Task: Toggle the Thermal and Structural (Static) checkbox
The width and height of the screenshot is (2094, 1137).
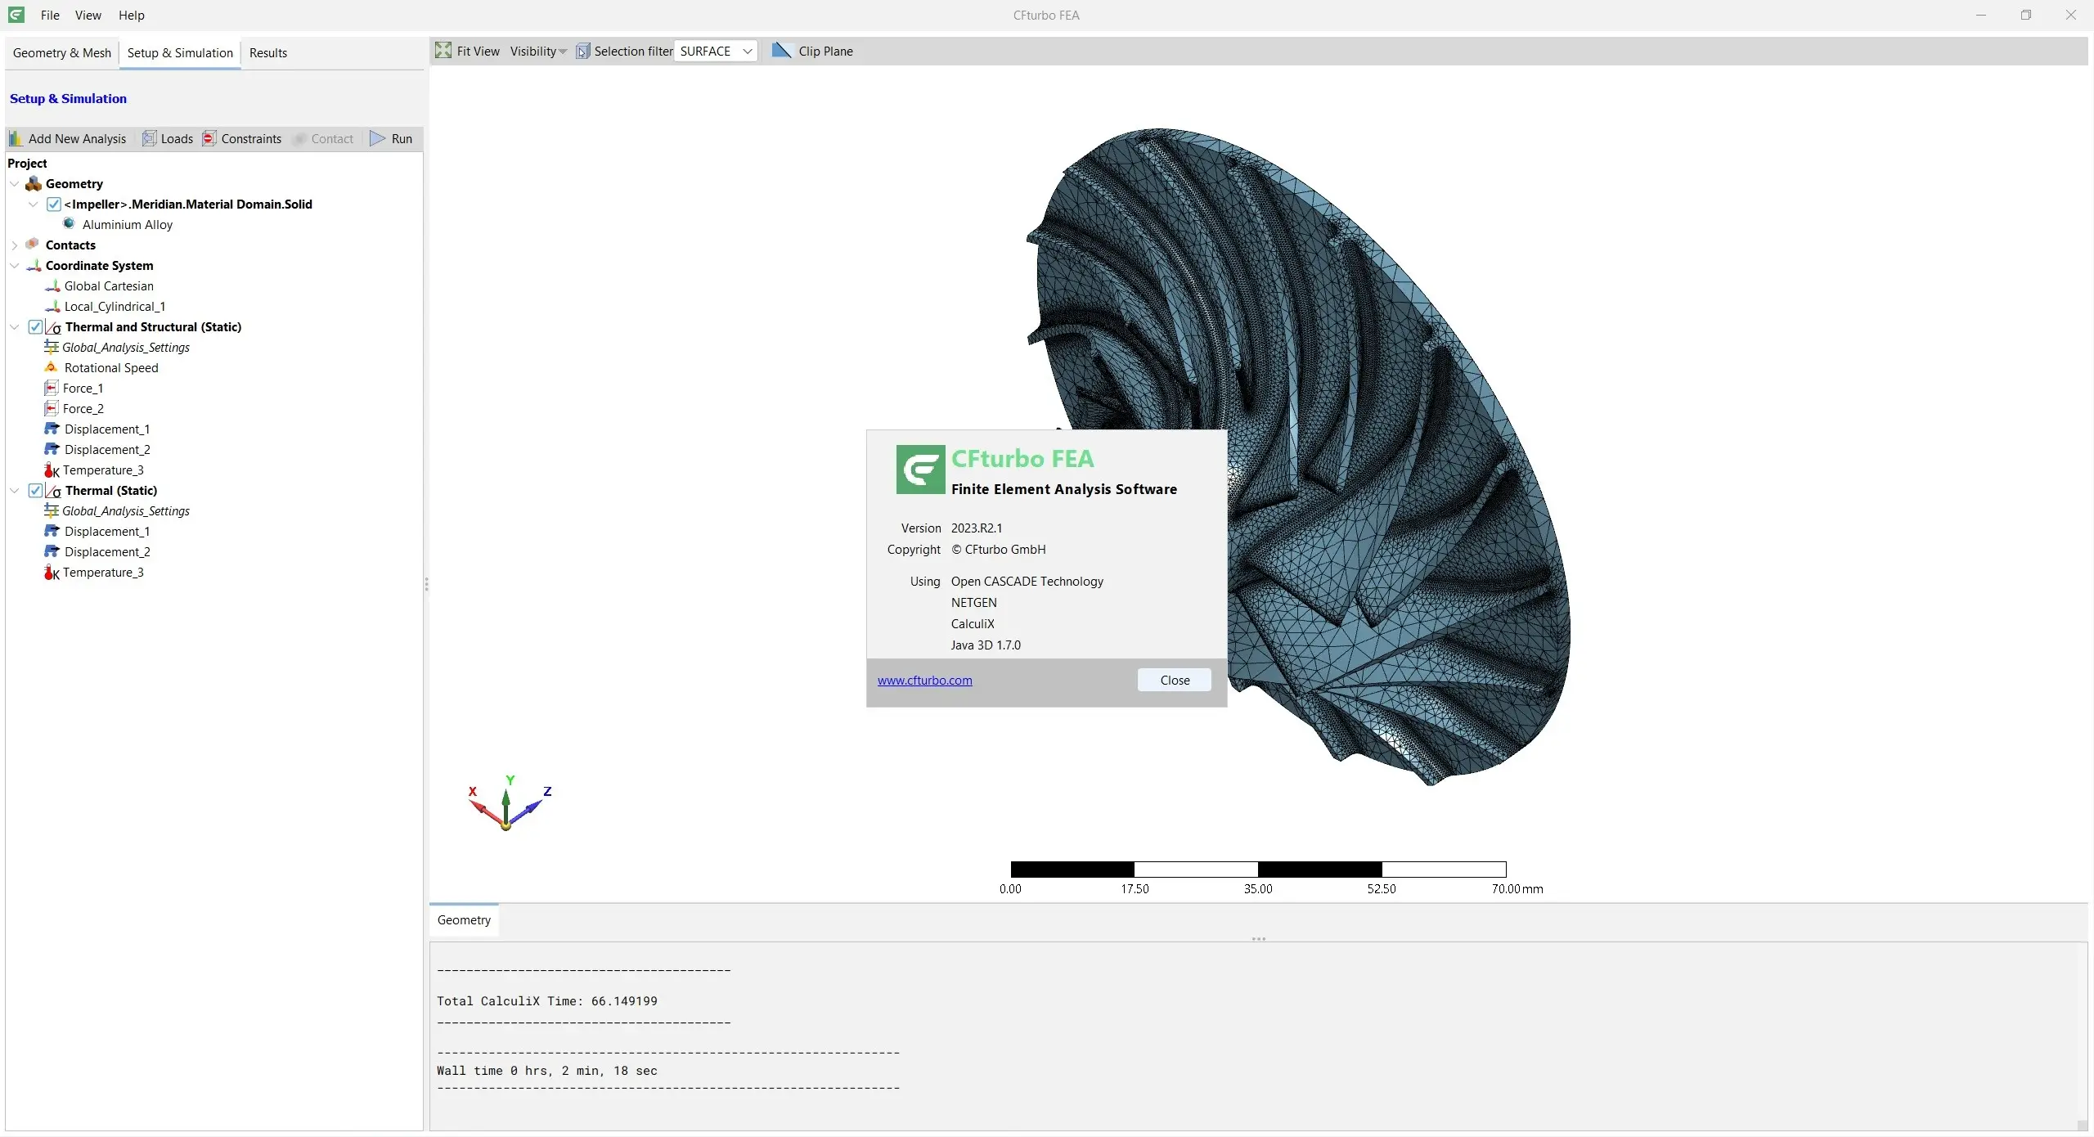Action: click(x=35, y=326)
